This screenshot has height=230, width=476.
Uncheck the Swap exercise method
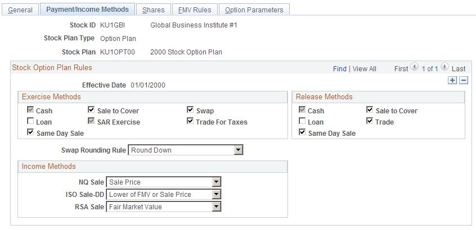coord(190,109)
